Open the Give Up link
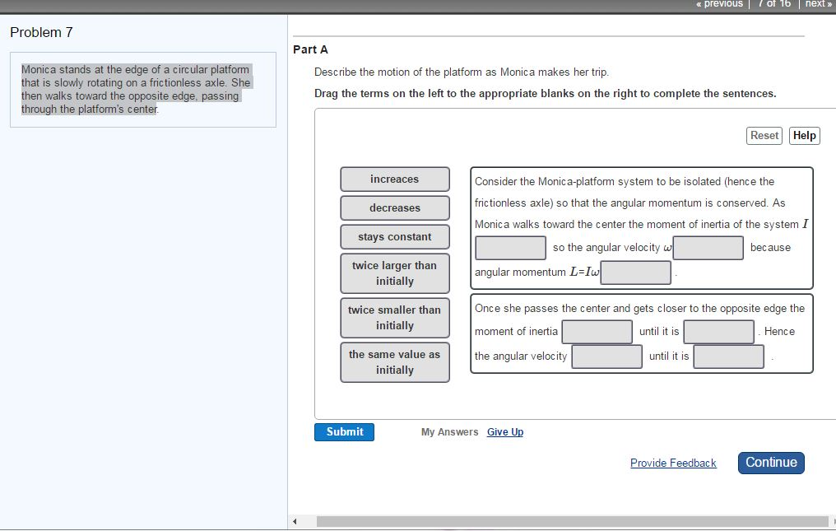The height and width of the screenshot is (531, 836). point(504,432)
